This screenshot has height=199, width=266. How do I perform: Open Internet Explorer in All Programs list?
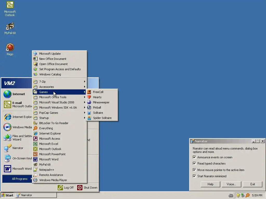click(59, 133)
